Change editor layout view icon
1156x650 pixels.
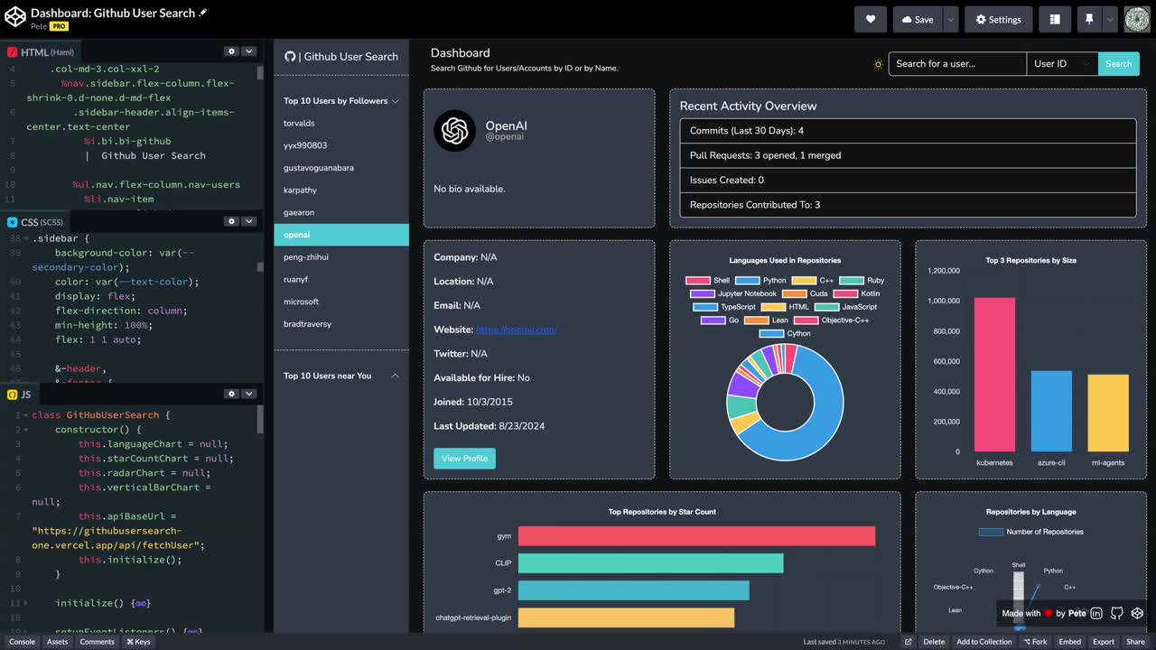tap(1055, 19)
